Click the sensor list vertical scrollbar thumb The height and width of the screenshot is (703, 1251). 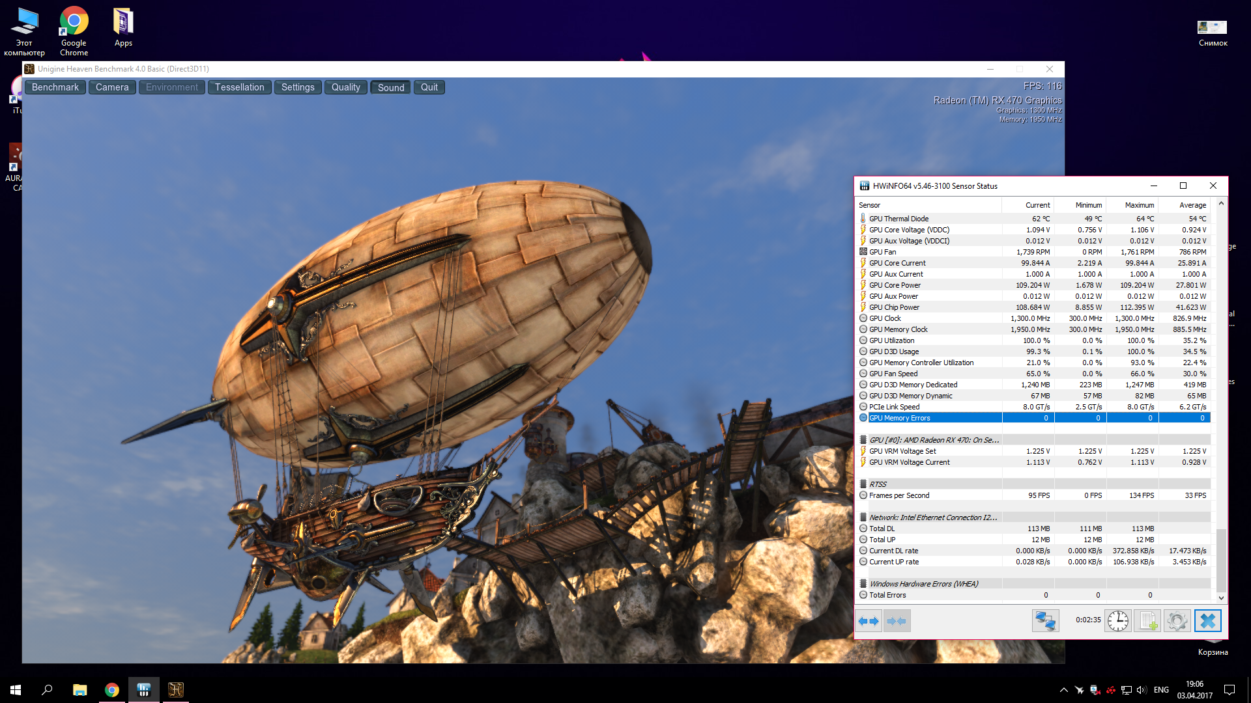pos(1221,560)
